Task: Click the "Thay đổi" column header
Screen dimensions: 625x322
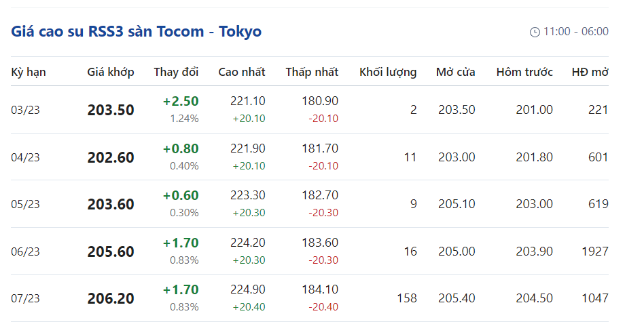Action: click(x=176, y=72)
